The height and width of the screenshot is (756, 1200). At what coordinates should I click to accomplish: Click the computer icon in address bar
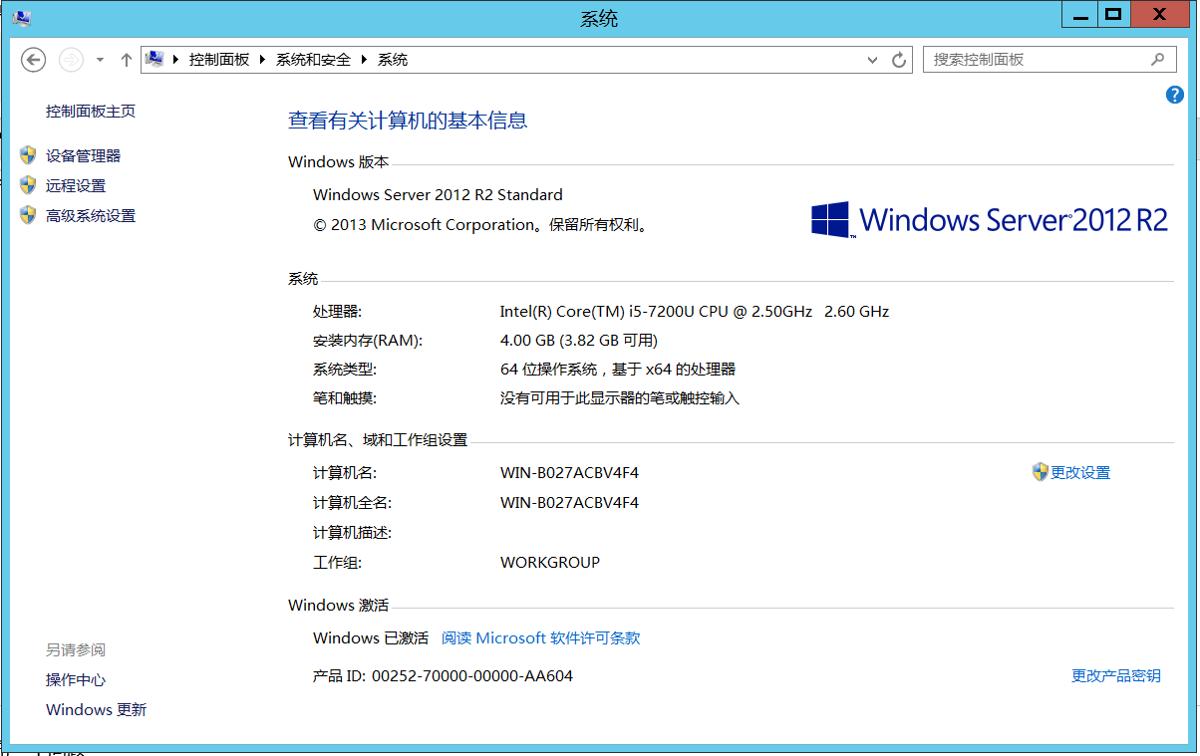(x=154, y=59)
